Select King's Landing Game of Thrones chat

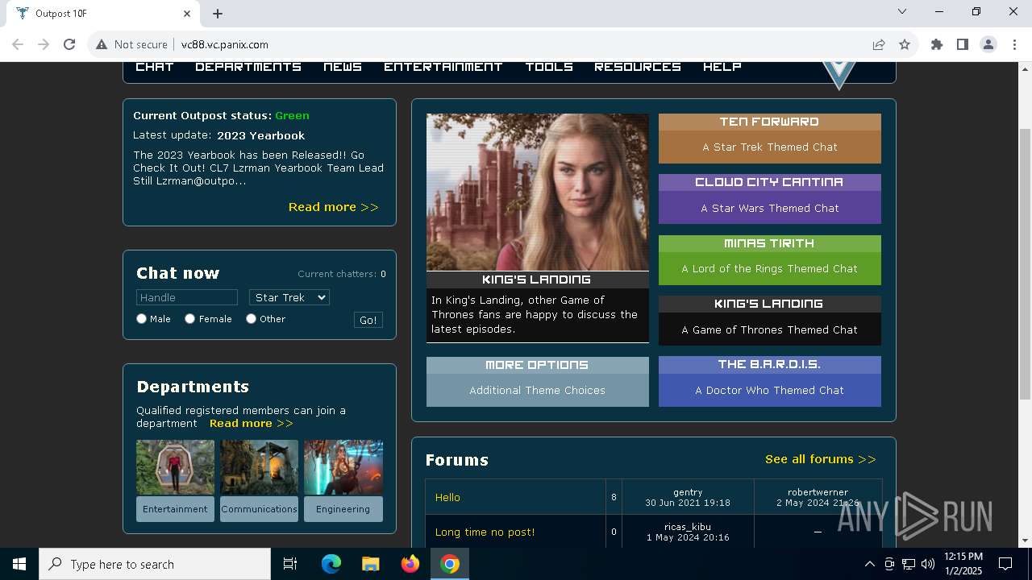click(x=770, y=321)
